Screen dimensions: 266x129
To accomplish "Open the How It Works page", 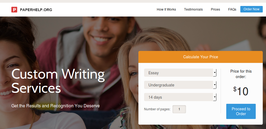I will [x=166, y=9].
